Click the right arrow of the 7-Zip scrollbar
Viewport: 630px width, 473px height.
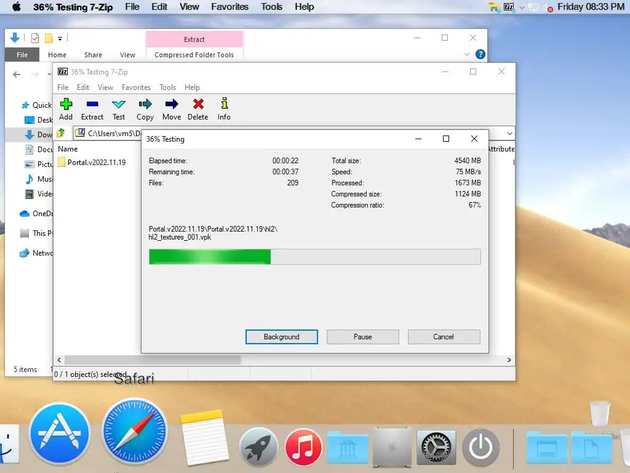(509, 360)
